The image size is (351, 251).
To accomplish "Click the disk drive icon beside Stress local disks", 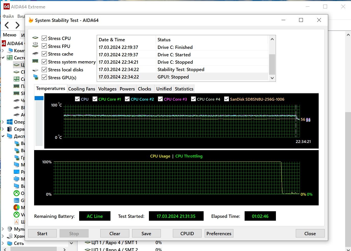I will point(35,70).
